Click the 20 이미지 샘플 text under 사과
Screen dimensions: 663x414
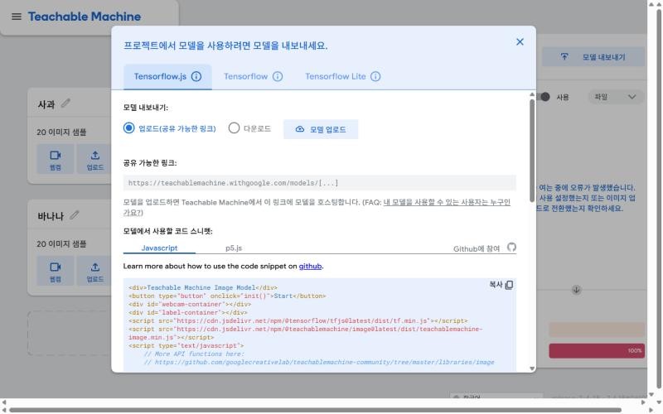click(61, 132)
